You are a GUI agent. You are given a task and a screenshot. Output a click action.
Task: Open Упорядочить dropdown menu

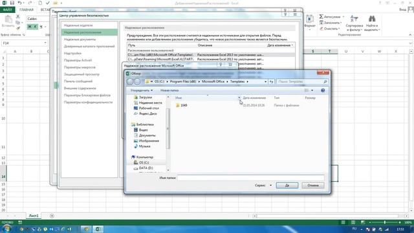141,91
